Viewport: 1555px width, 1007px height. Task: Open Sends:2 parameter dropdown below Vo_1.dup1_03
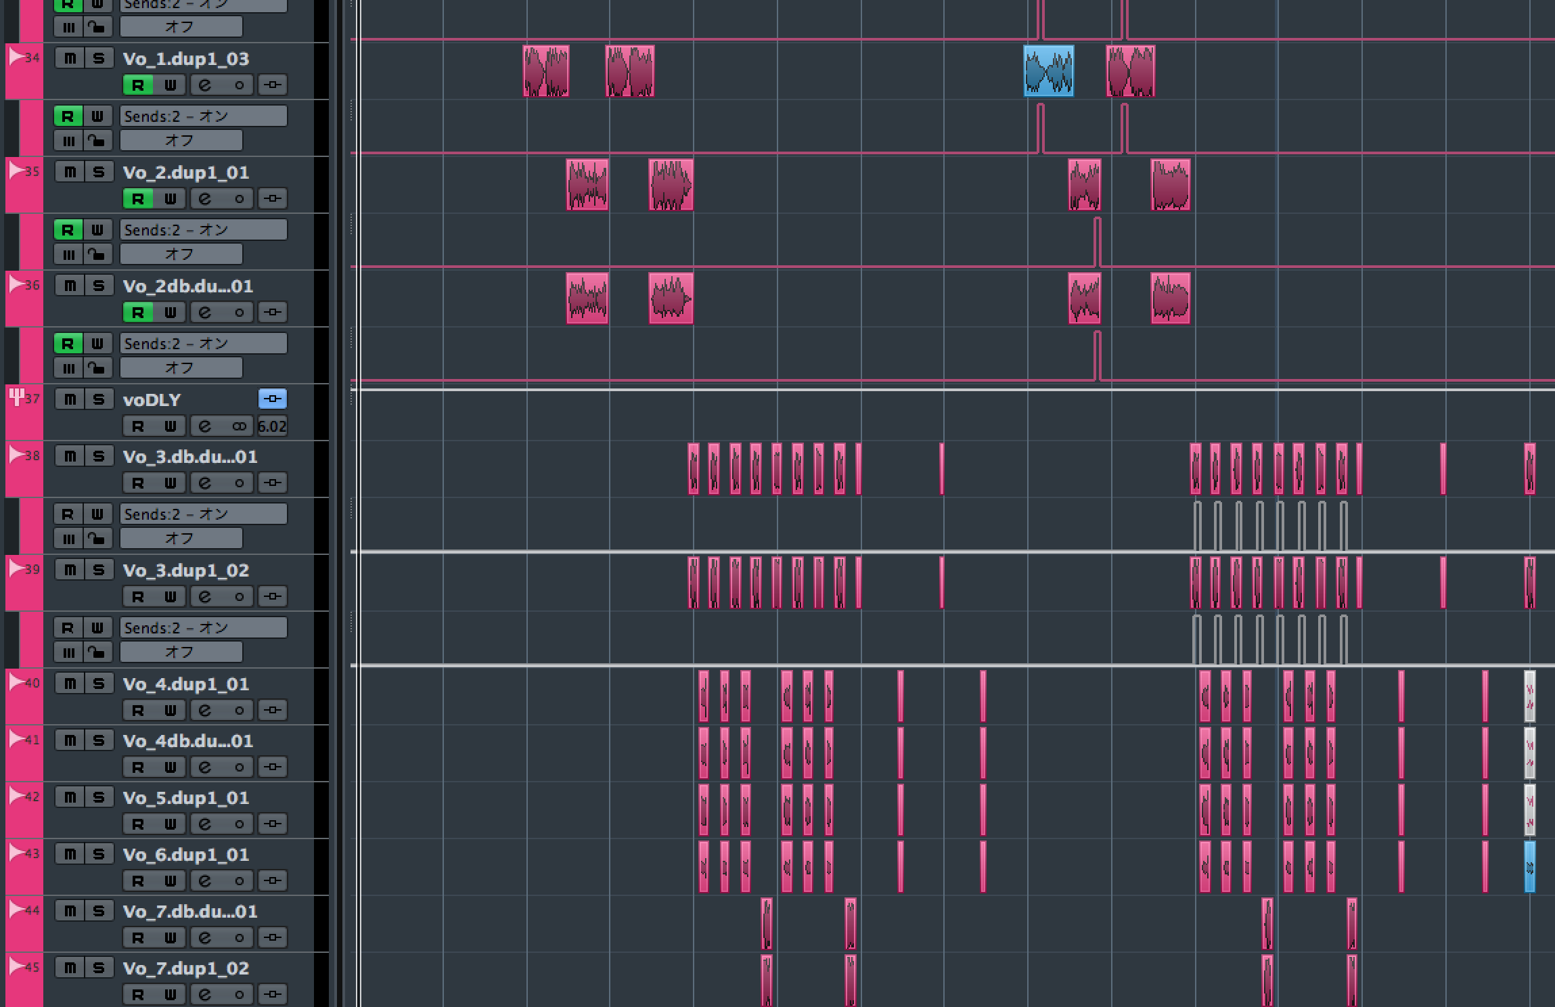[204, 116]
